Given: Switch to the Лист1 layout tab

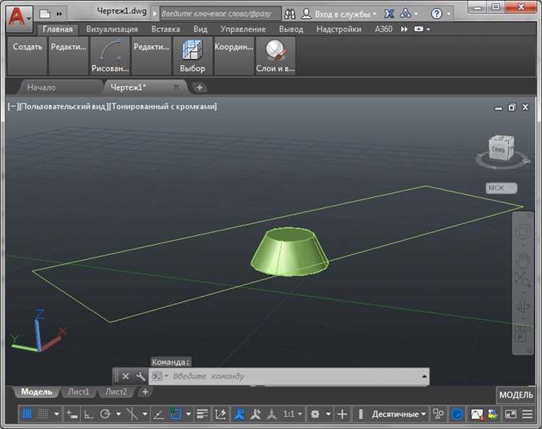Looking at the screenshot, I should [x=79, y=391].
